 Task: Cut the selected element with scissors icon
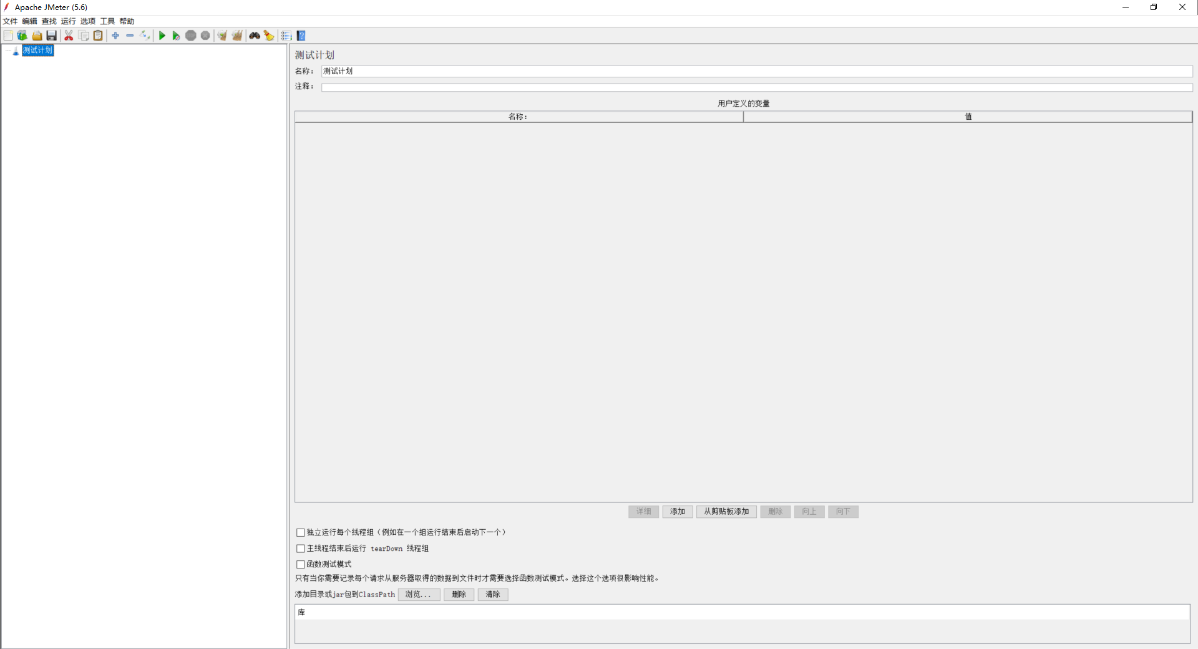coord(69,36)
